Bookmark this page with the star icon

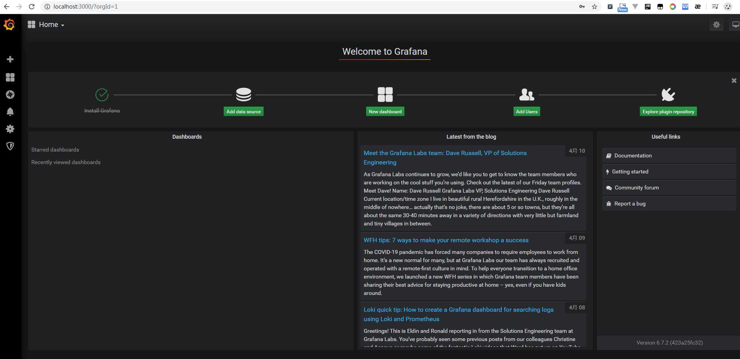click(595, 7)
